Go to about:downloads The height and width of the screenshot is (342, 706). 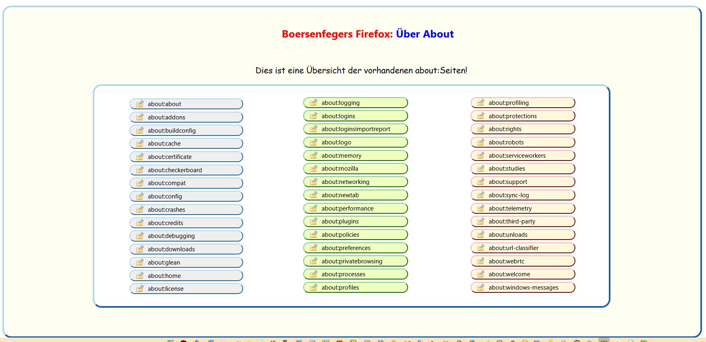pos(186,249)
